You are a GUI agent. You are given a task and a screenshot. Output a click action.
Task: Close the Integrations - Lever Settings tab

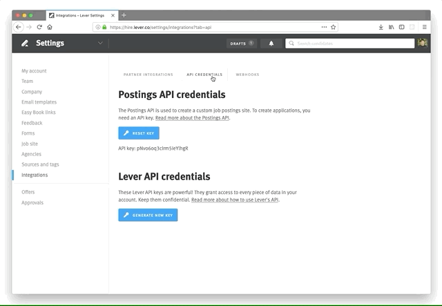(x=113, y=15)
